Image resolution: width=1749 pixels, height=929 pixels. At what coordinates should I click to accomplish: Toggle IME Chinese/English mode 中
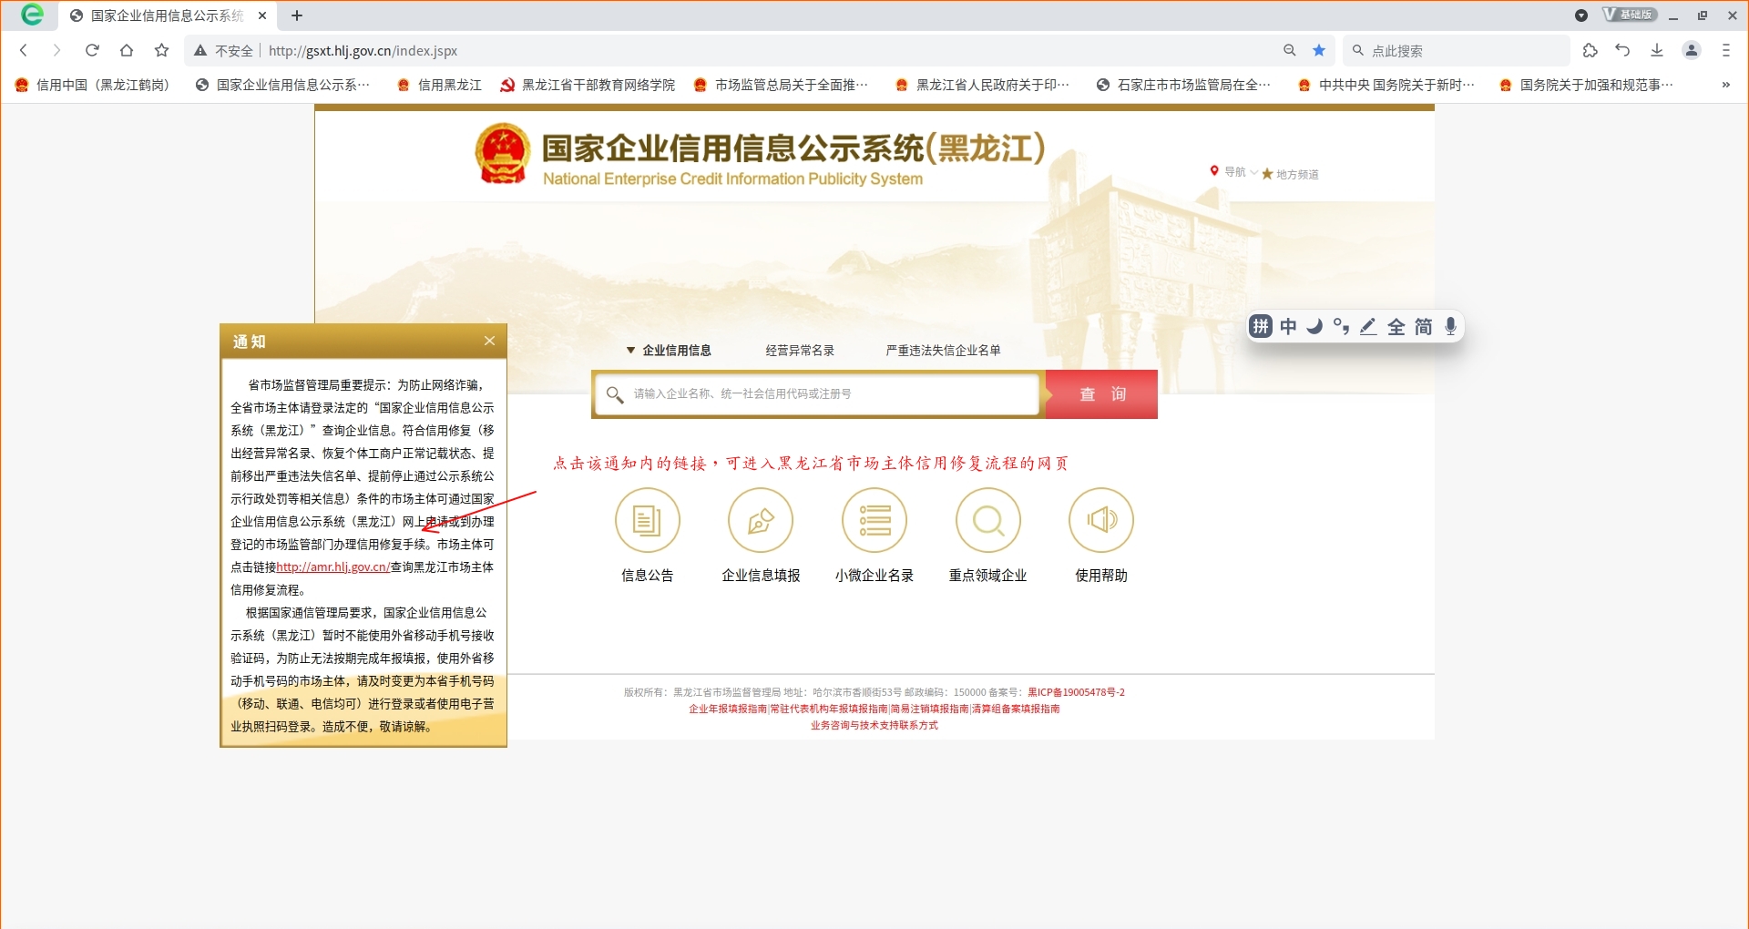tap(1288, 327)
